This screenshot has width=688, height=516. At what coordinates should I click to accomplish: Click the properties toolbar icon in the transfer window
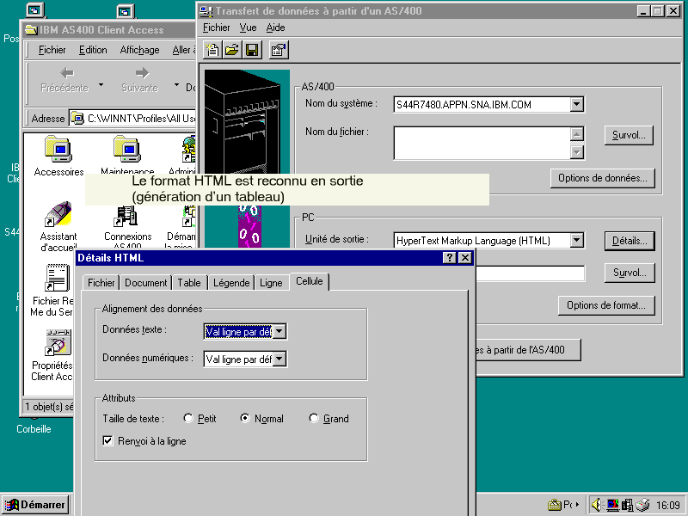pyautogui.click(x=279, y=50)
